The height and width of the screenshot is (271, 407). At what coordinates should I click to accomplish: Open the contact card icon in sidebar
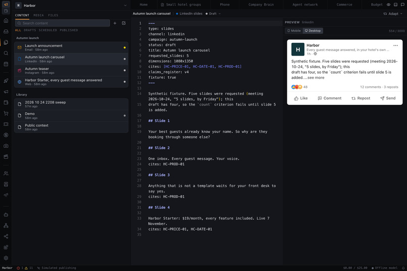[x=6, y=184]
